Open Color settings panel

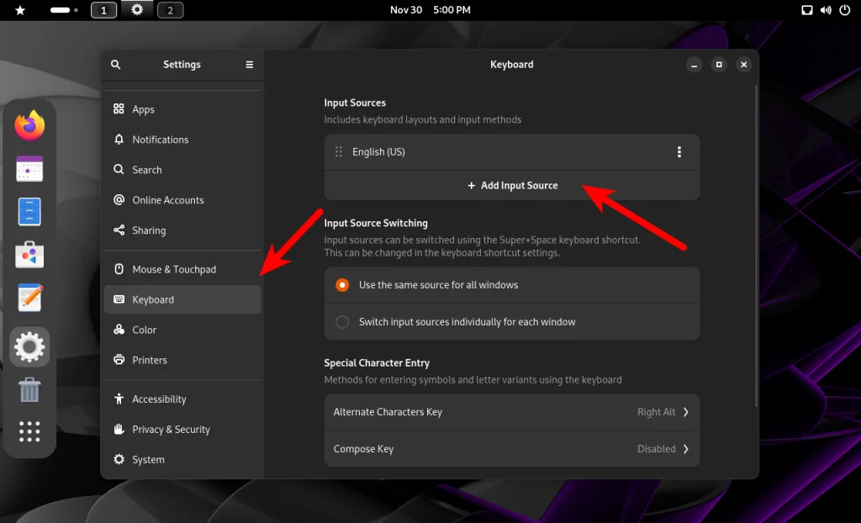coord(182,330)
